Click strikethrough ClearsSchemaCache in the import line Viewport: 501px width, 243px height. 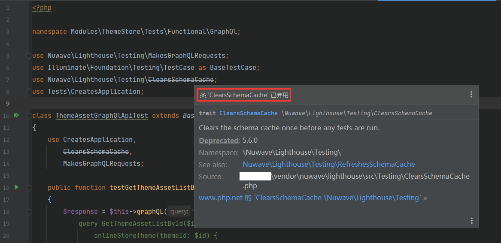pyautogui.click(x=180, y=80)
